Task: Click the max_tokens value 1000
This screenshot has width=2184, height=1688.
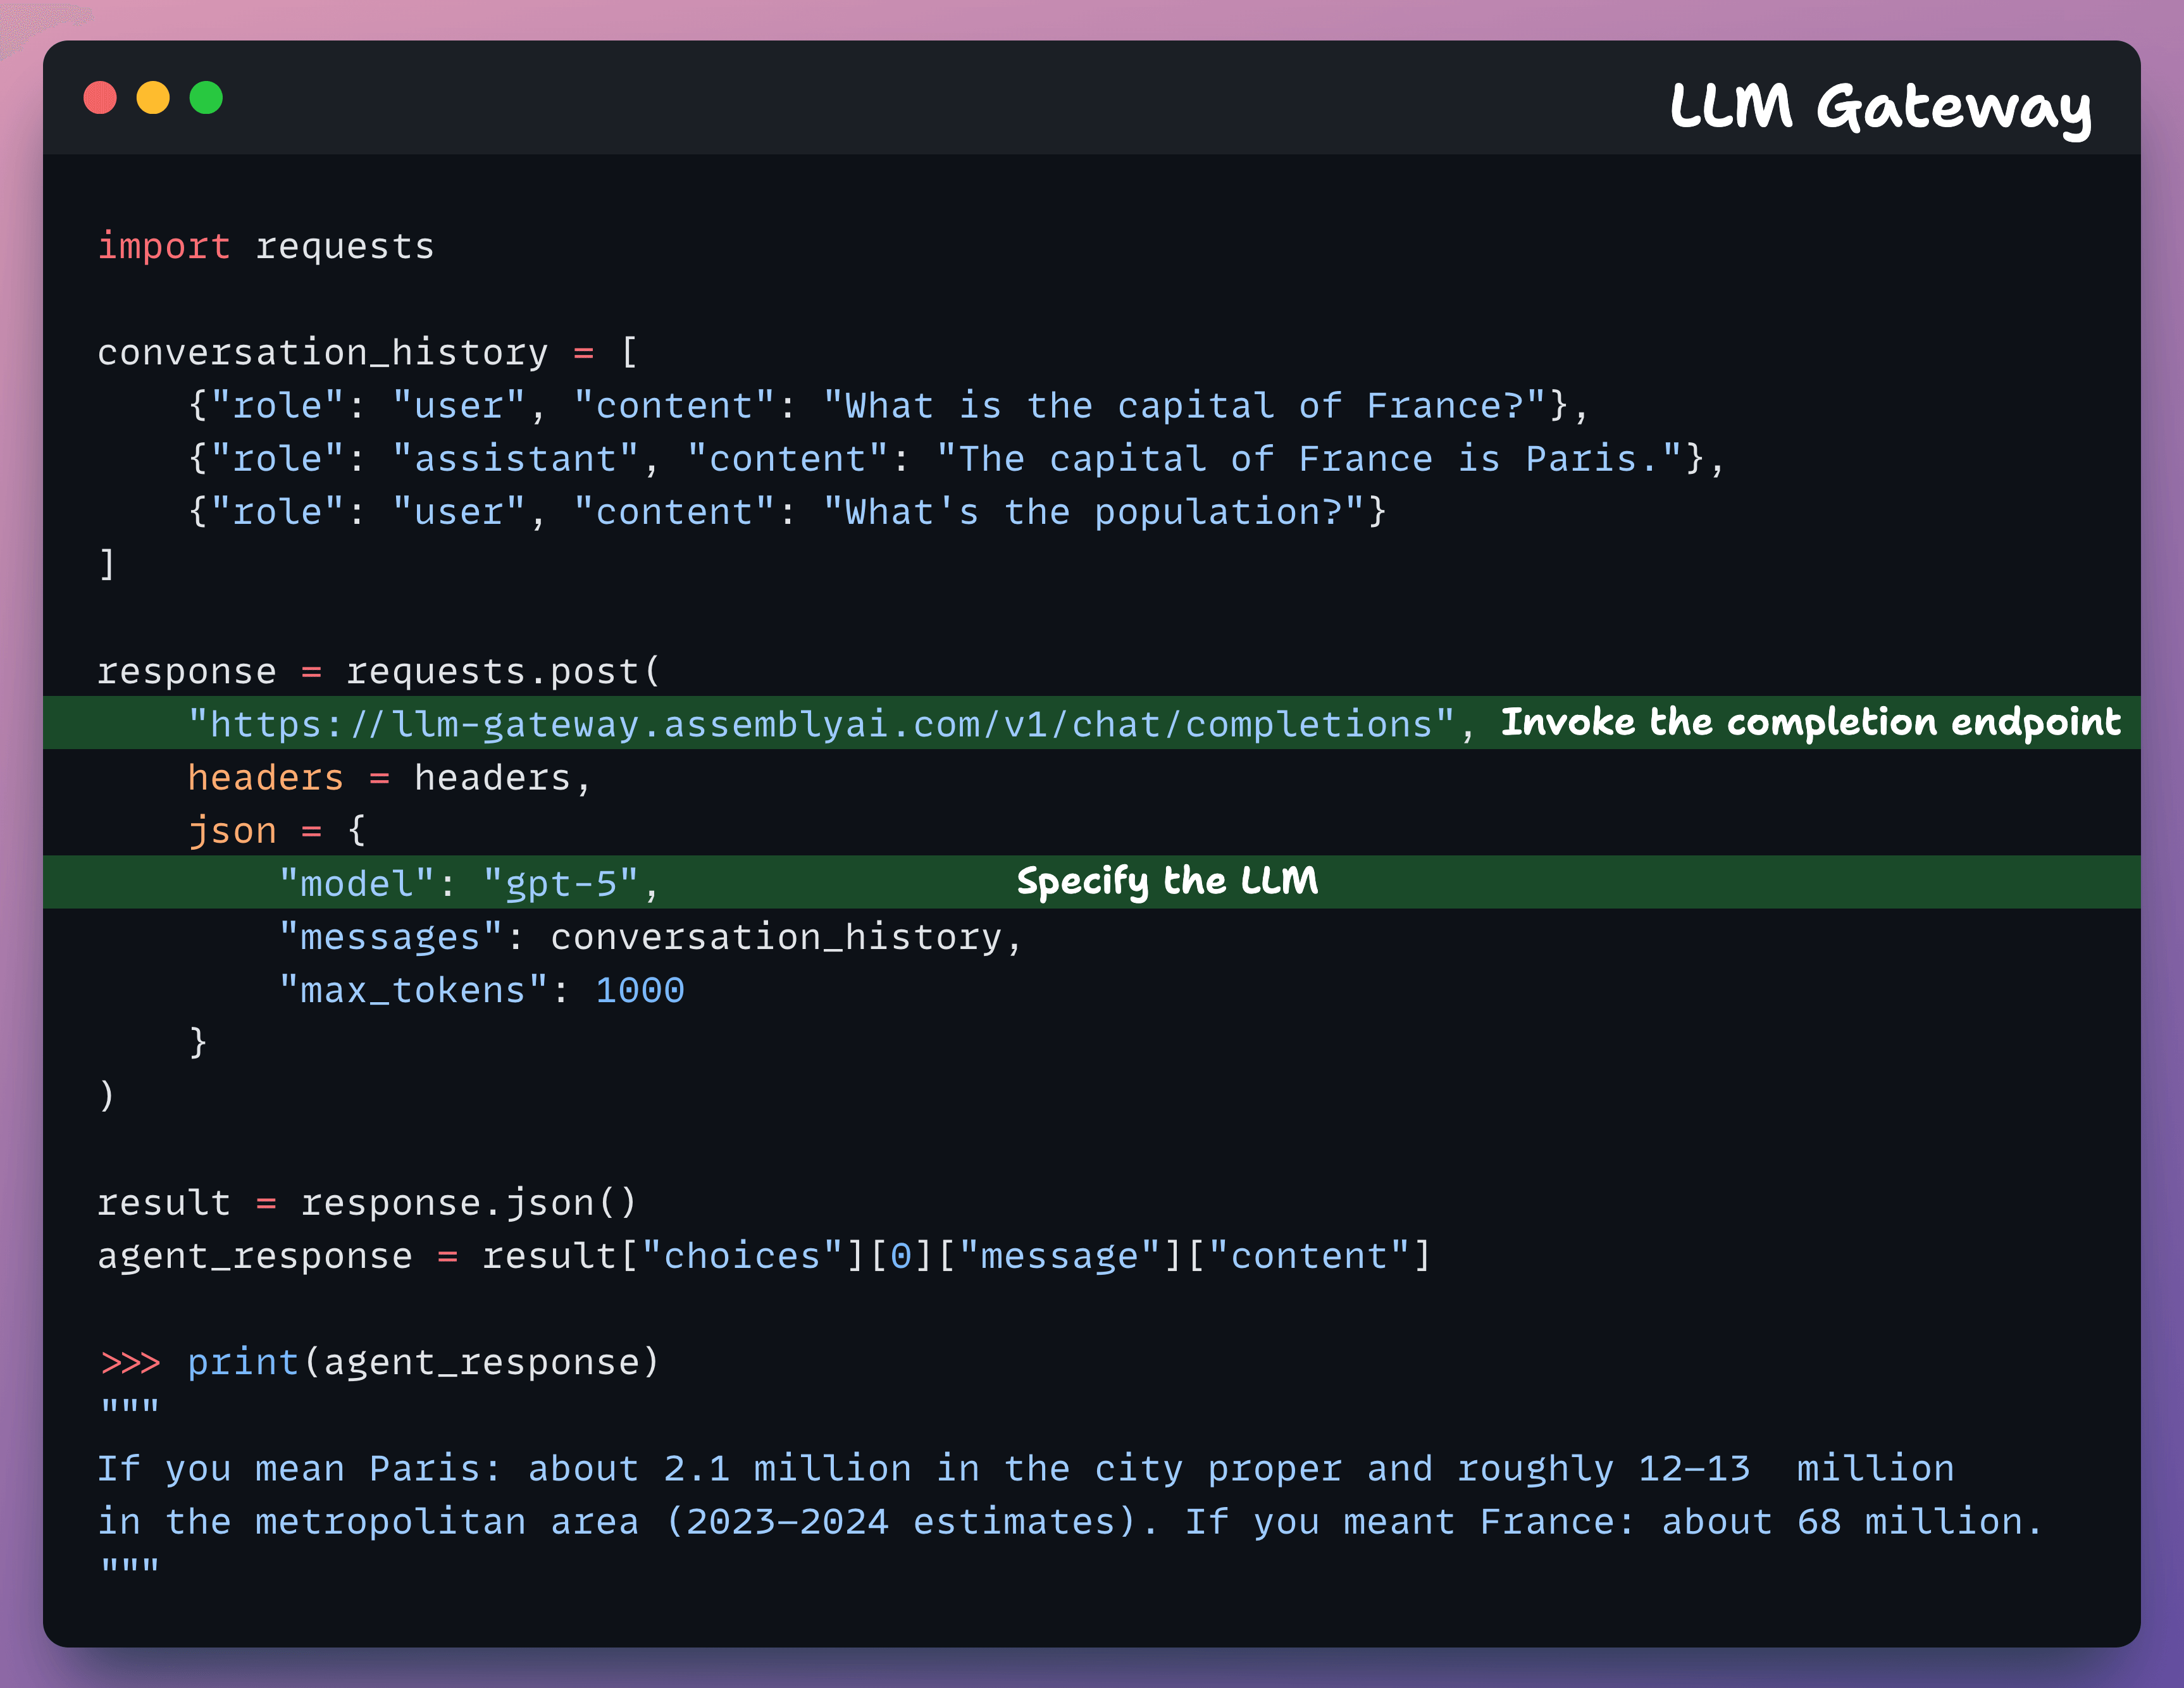Action: 640,990
